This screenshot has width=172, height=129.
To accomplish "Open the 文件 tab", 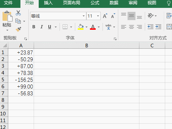I will 8,3.
